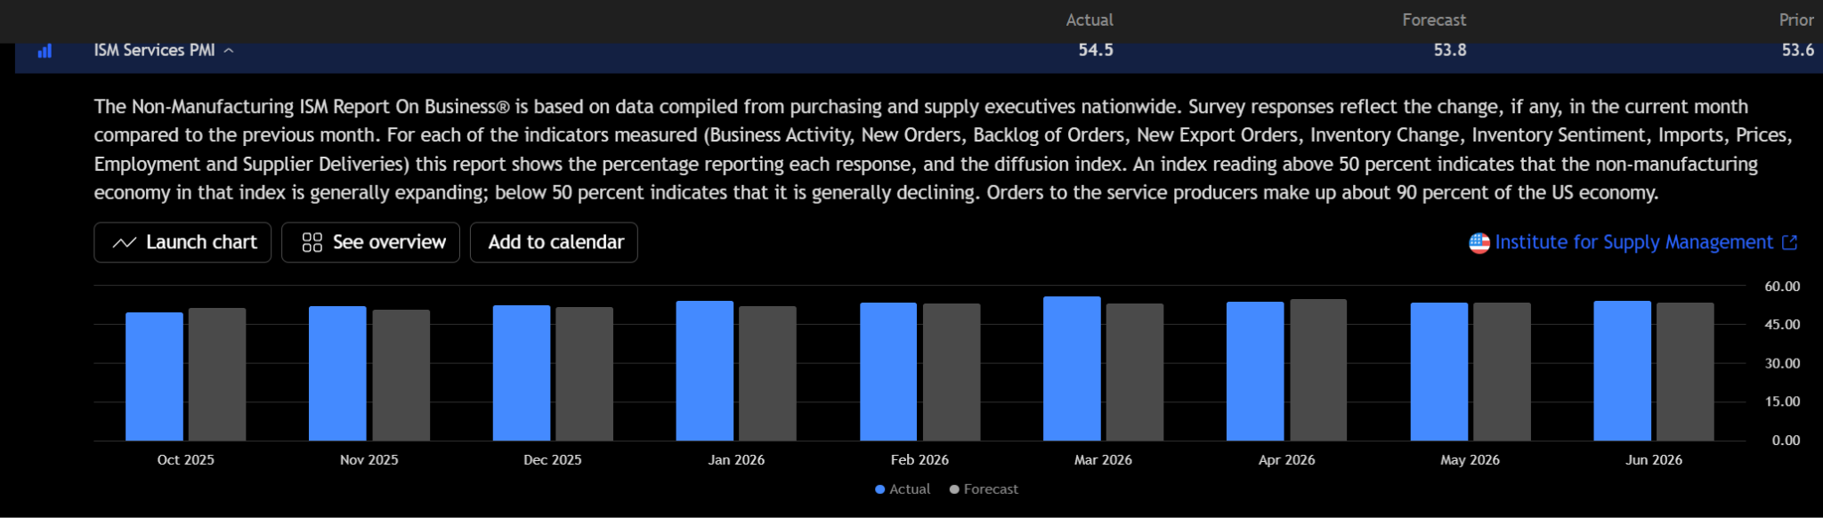Toggle the Forecast legend item

tap(984, 489)
